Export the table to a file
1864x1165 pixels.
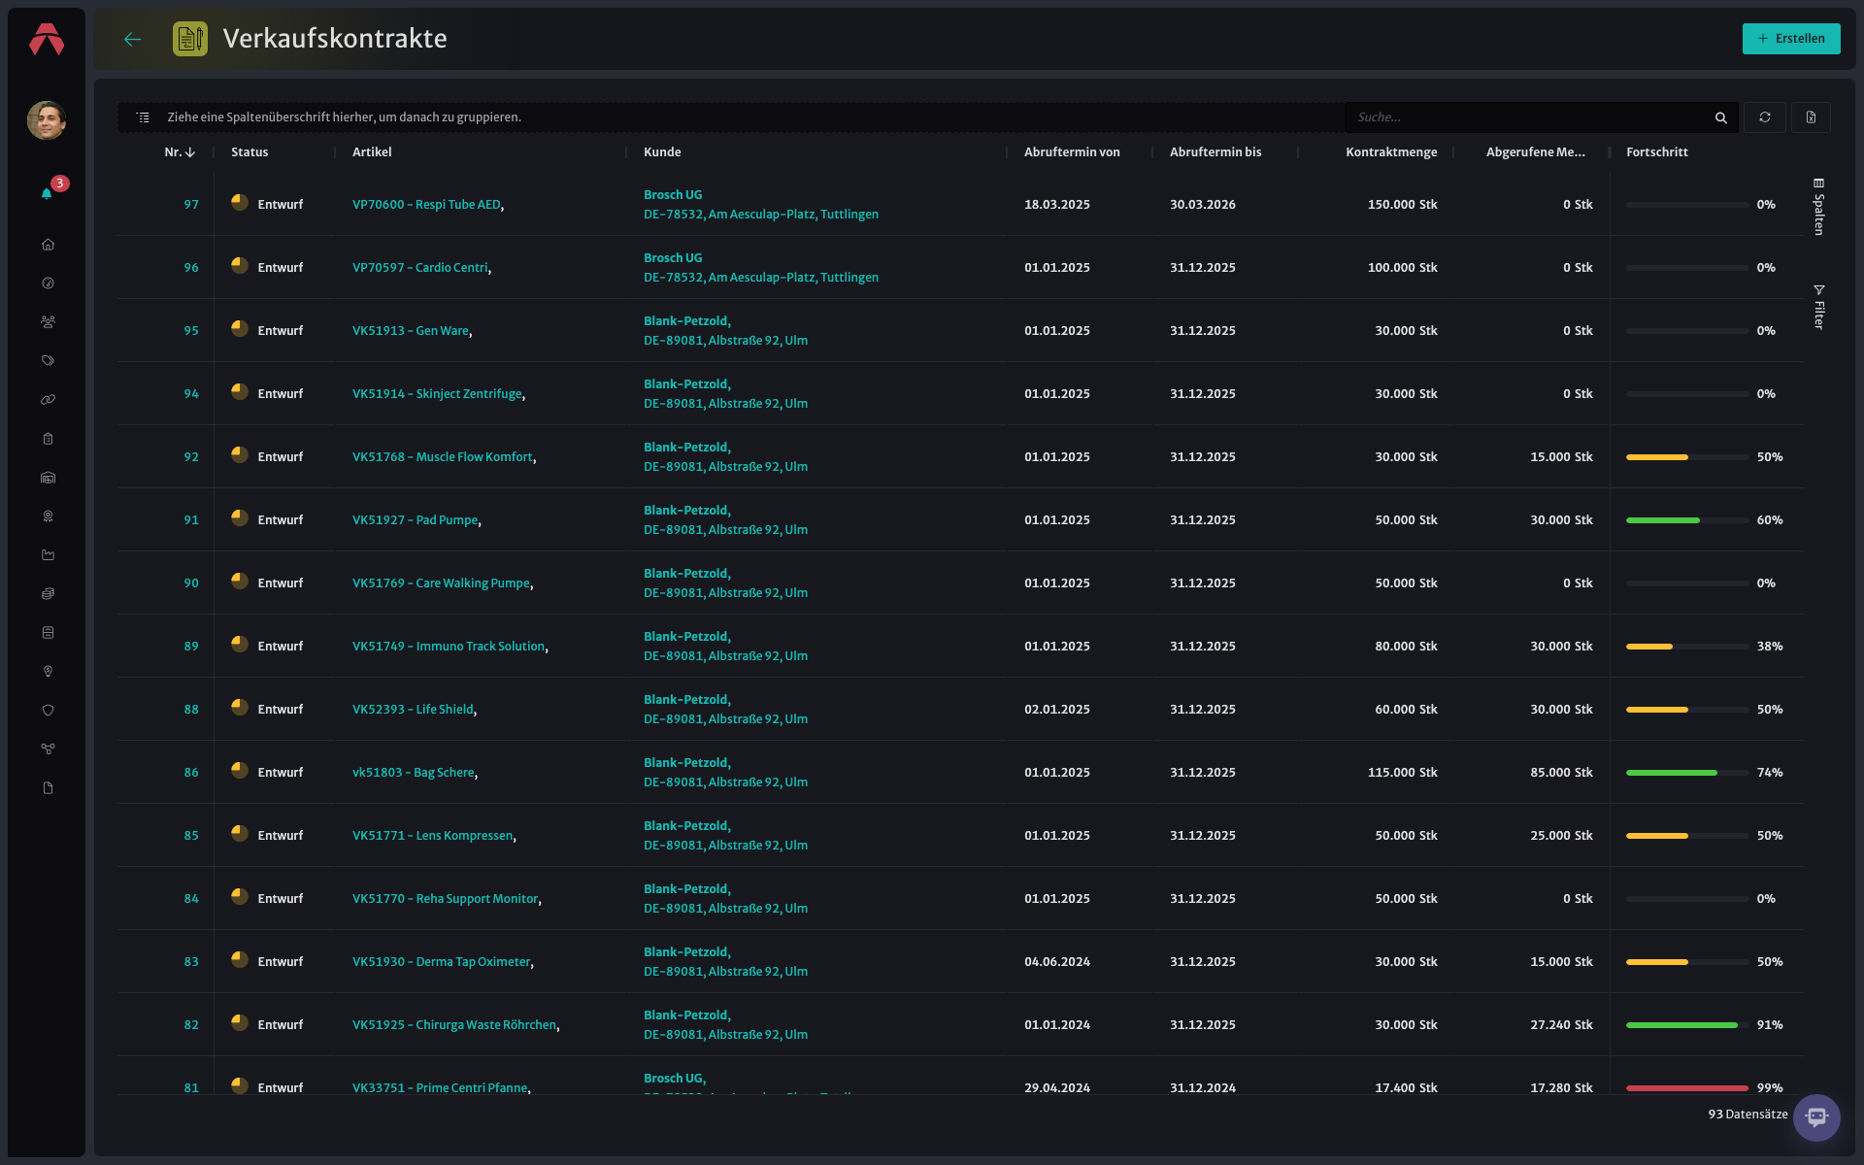(1811, 117)
